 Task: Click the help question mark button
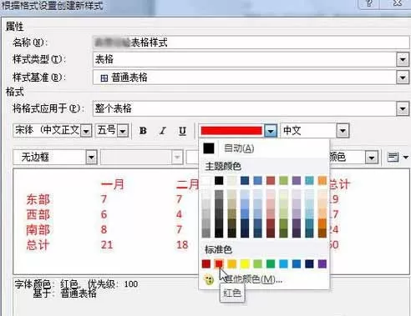click(369, 3)
